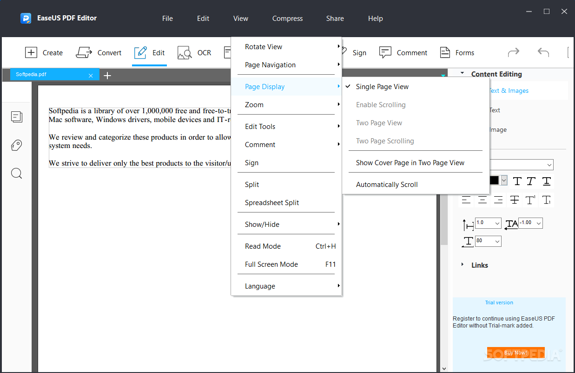Apply the underline text style icon
This screenshot has height=373, width=575.
[547, 181]
